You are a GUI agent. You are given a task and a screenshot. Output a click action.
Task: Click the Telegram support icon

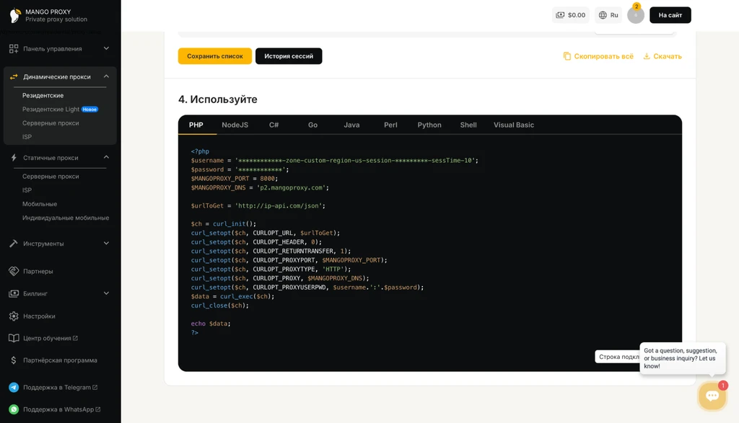(x=14, y=387)
